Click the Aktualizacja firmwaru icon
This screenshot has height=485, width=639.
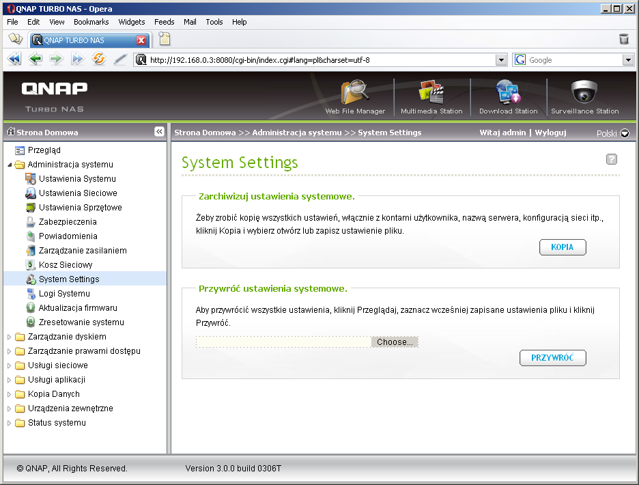tap(31, 307)
